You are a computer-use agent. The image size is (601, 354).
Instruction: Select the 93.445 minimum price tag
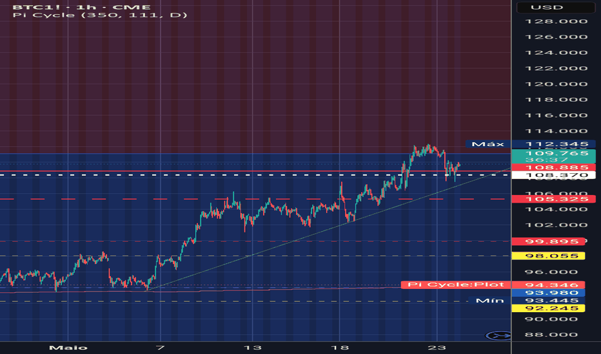coord(549,301)
